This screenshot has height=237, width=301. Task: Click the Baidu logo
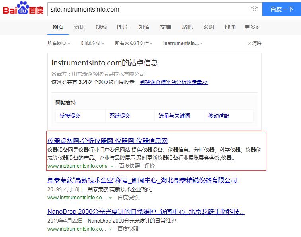(x=23, y=8)
